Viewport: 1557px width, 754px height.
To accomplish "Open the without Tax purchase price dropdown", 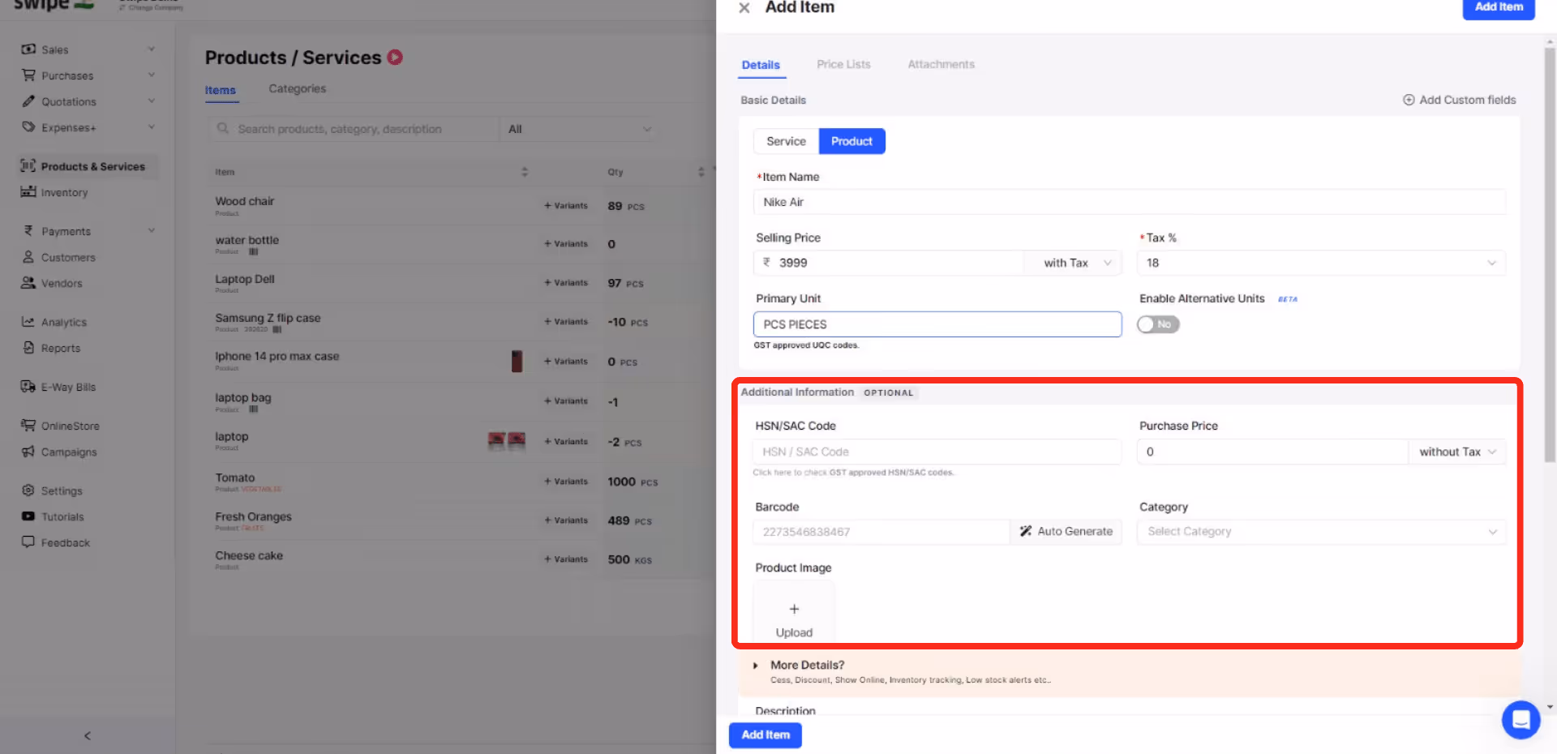I will (1456, 452).
